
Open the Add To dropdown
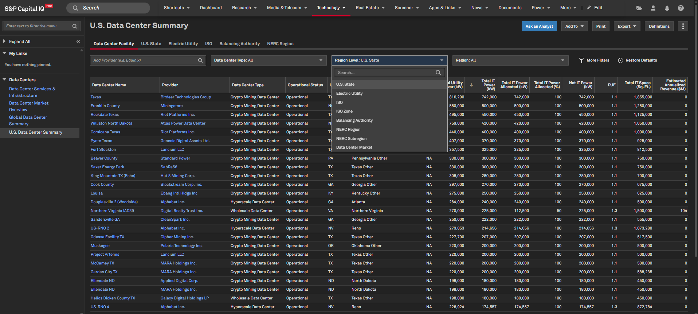pyautogui.click(x=575, y=26)
